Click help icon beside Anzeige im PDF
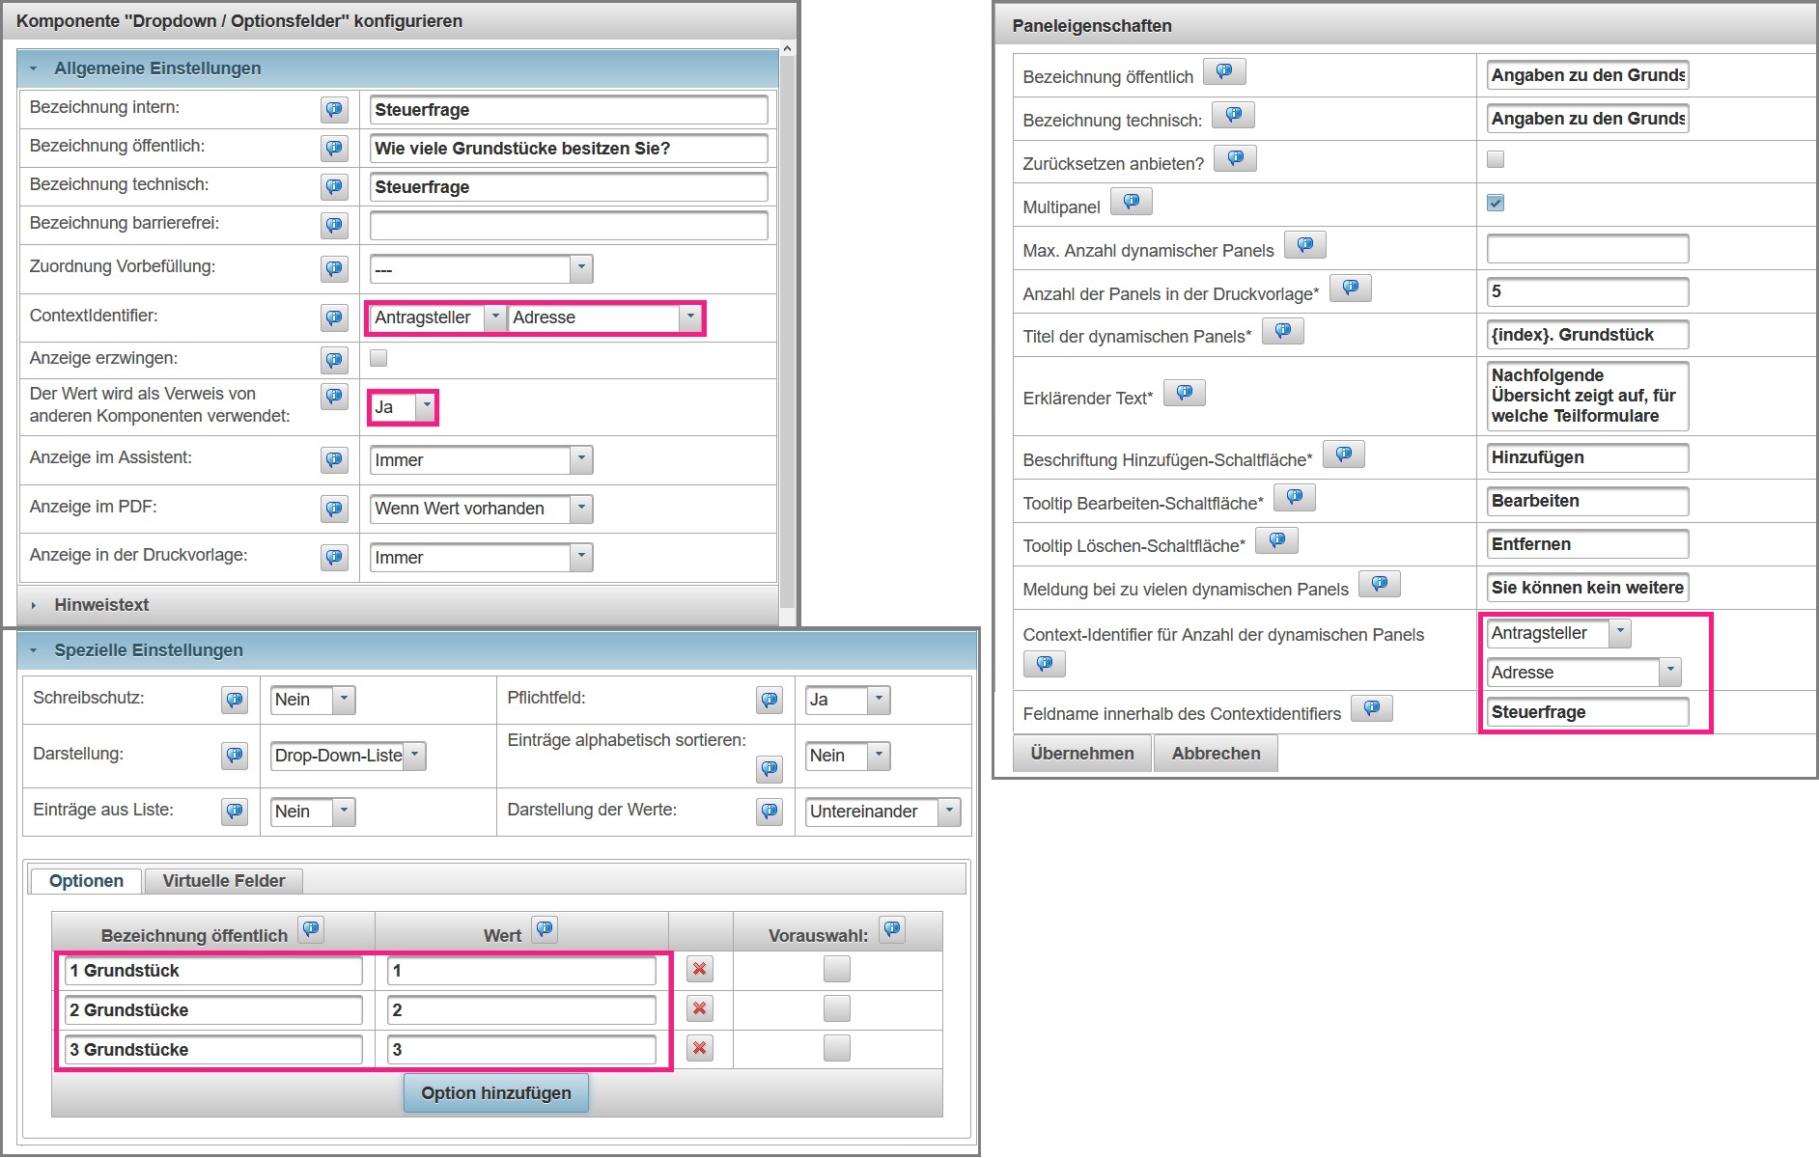The width and height of the screenshot is (1819, 1158). (334, 509)
